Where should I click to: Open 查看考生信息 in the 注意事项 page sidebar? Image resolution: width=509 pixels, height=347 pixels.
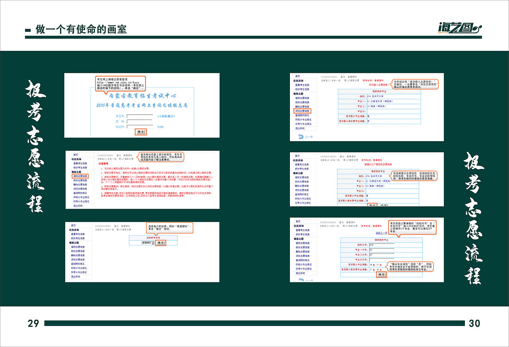tap(80, 163)
